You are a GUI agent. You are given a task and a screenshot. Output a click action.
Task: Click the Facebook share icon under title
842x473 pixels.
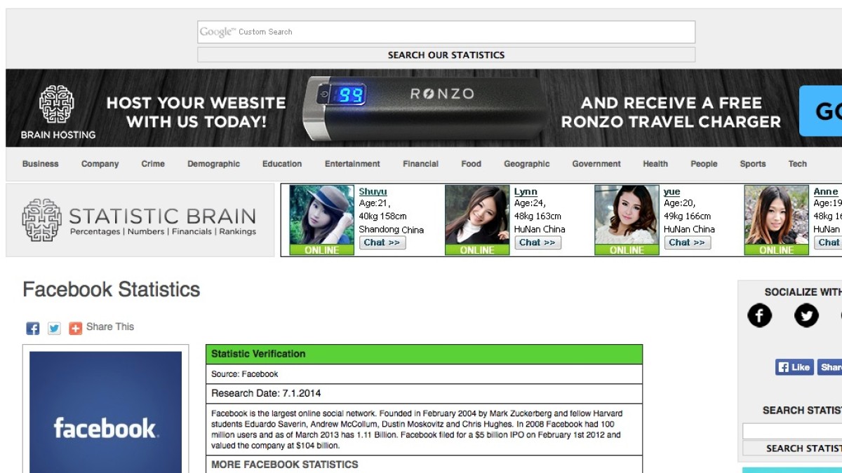pos(33,328)
